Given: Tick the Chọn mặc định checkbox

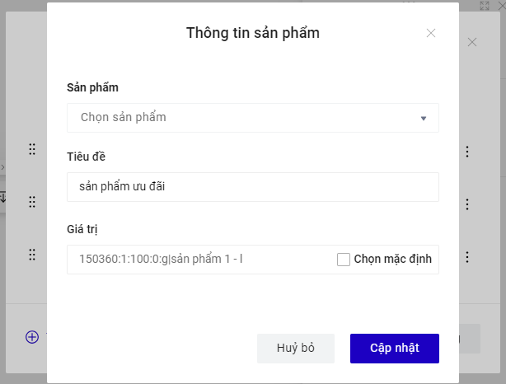Looking at the screenshot, I should point(344,260).
